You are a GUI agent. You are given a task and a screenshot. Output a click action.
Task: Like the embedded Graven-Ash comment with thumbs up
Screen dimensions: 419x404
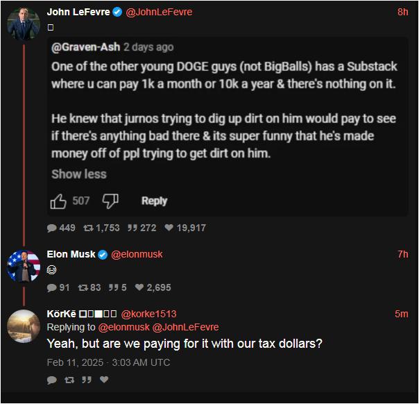(59, 201)
